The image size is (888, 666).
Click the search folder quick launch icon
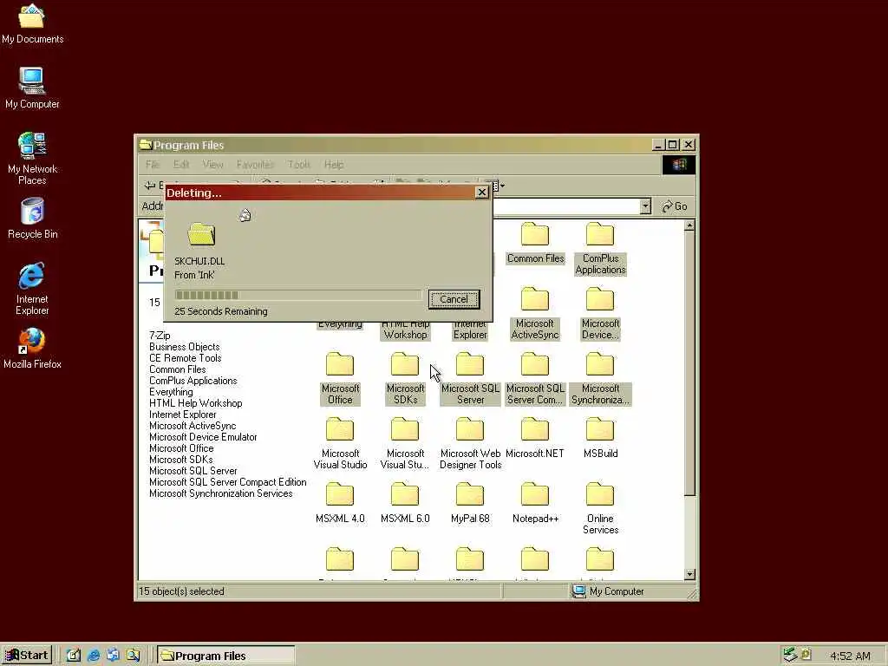click(133, 656)
